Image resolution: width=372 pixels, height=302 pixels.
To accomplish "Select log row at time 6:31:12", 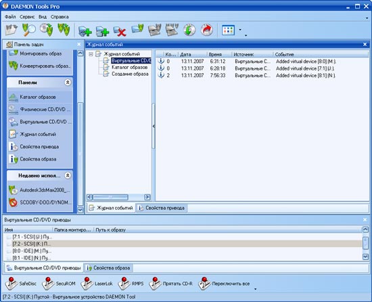I will pos(262,61).
